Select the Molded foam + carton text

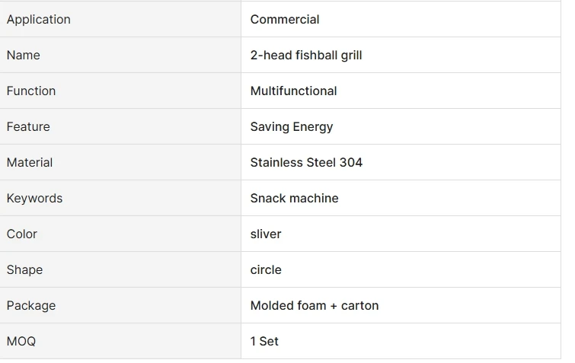[315, 306]
